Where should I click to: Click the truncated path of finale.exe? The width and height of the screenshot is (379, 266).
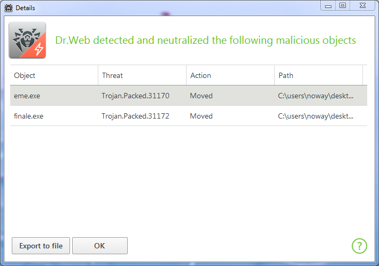[x=316, y=116]
